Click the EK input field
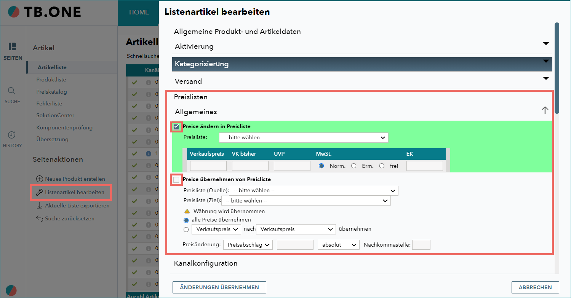Image resolution: width=571 pixels, height=298 pixels. pyautogui.click(x=425, y=166)
